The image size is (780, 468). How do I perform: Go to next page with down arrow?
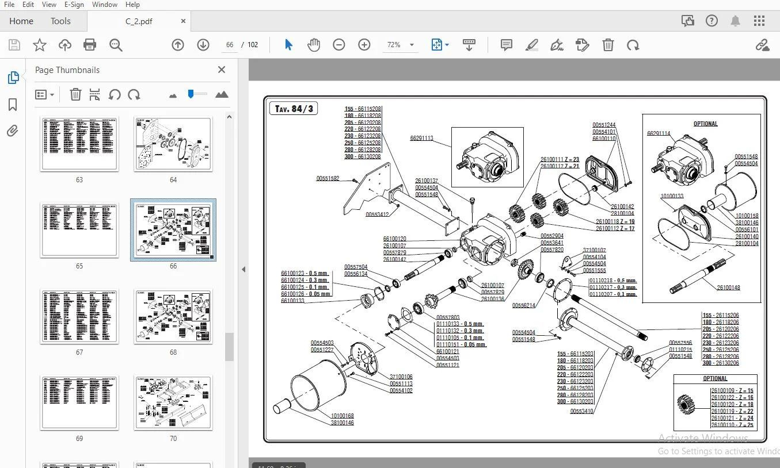pos(203,45)
